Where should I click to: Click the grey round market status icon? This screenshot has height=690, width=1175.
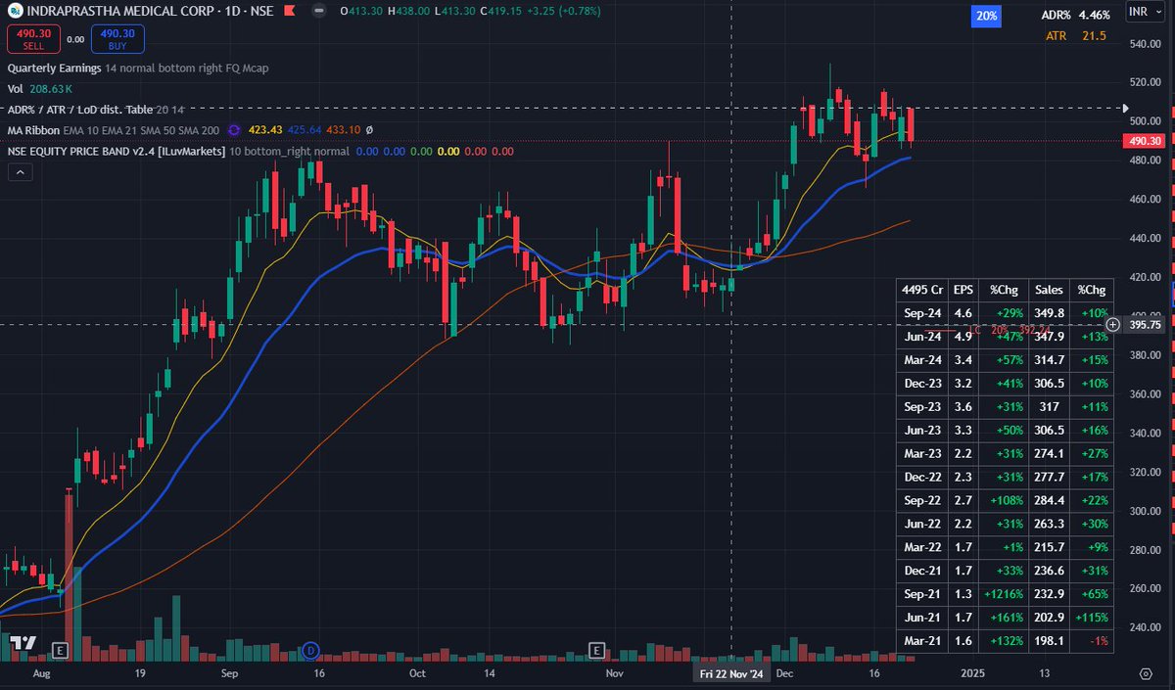pos(320,12)
